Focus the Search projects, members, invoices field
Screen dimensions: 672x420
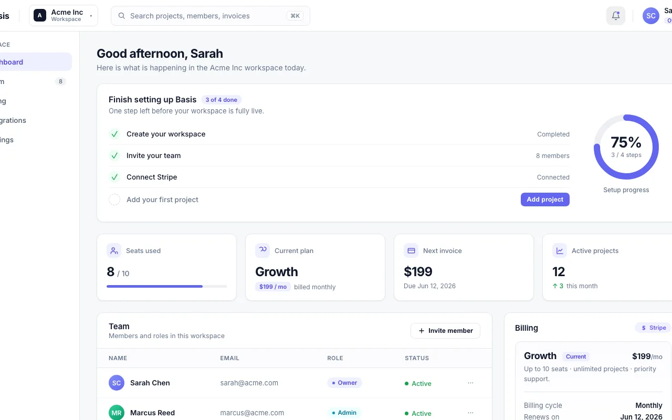coord(211,16)
